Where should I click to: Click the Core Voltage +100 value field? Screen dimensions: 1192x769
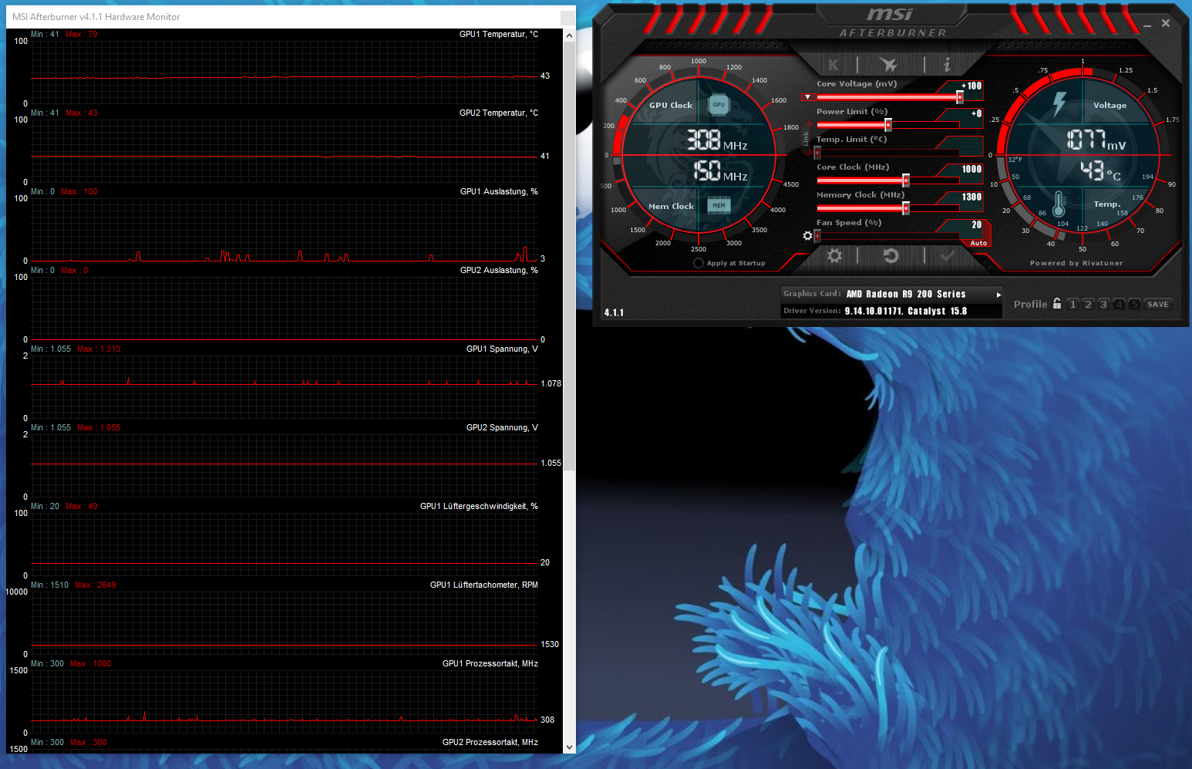click(971, 86)
